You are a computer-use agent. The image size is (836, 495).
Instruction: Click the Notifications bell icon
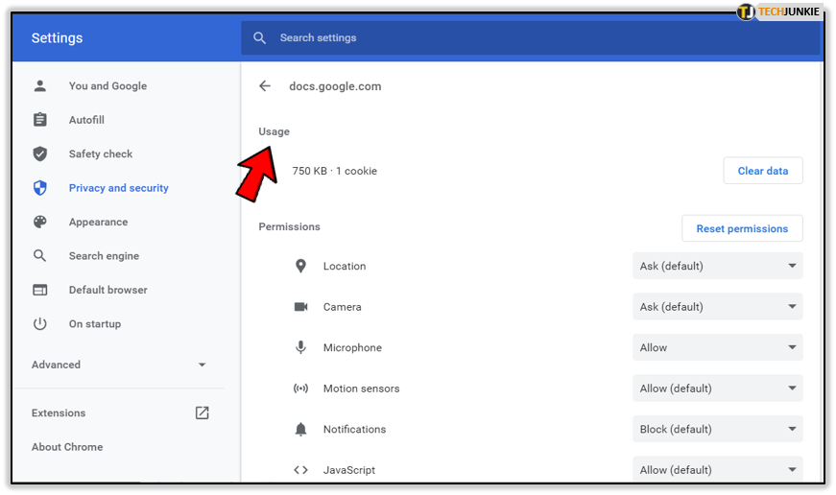(x=300, y=429)
